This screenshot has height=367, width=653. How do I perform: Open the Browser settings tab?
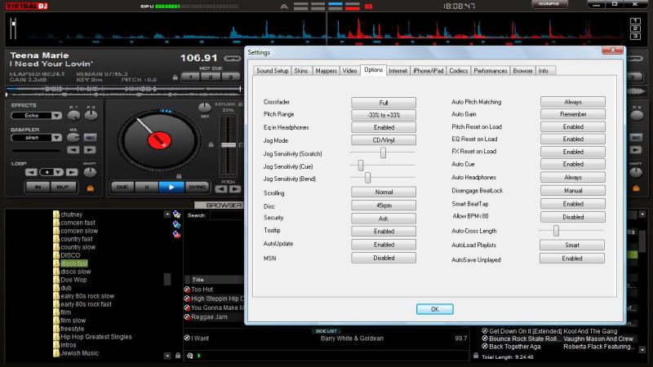(522, 71)
